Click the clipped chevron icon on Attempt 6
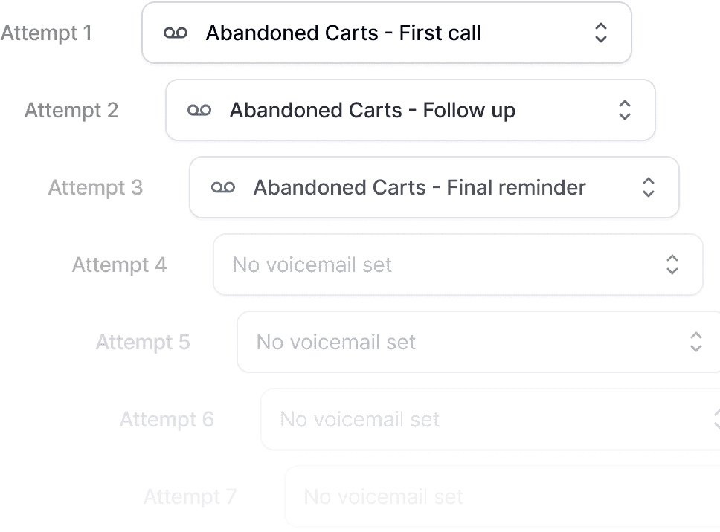Viewport: 720px width, 532px height. tap(716, 419)
